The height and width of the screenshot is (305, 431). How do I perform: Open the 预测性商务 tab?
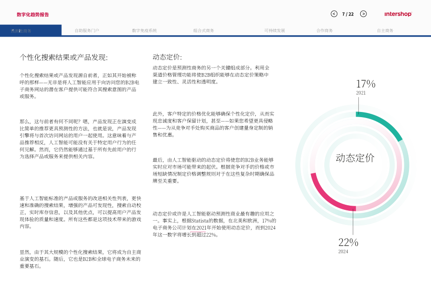(31, 30)
